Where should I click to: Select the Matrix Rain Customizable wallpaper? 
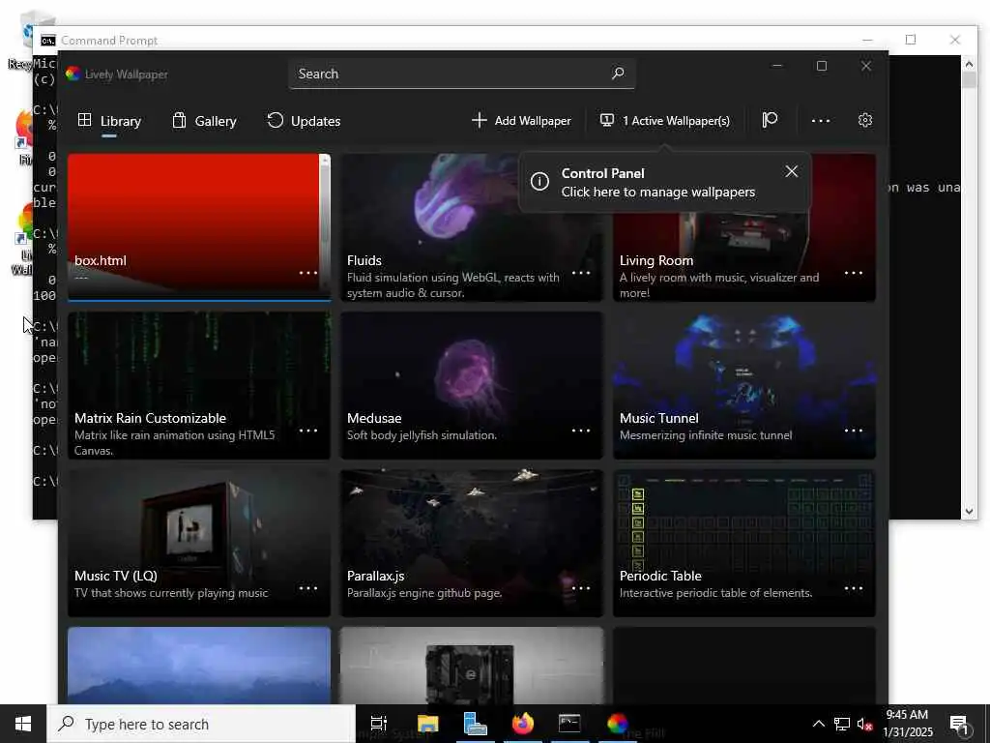pyautogui.click(x=199, y=385)
